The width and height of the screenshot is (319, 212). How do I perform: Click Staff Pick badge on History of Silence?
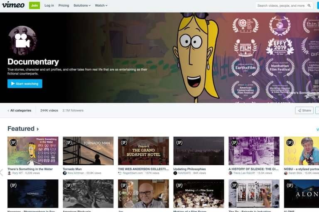pos(235,142)
